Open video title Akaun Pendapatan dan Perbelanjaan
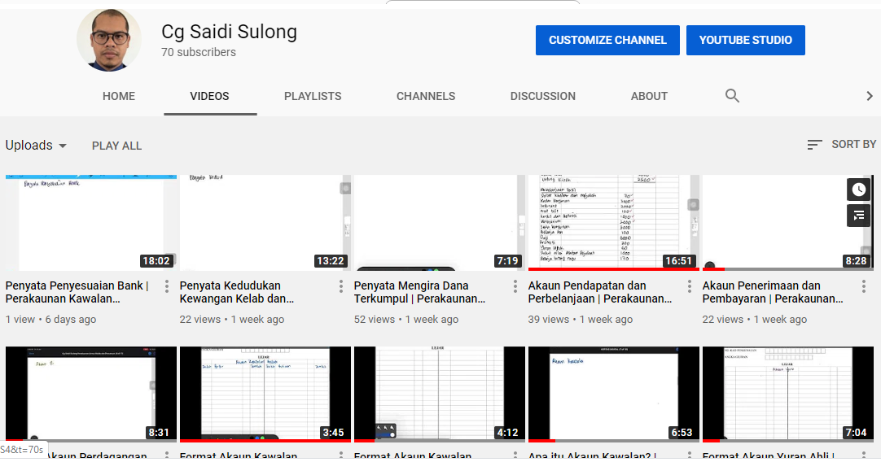 [599, 292]
